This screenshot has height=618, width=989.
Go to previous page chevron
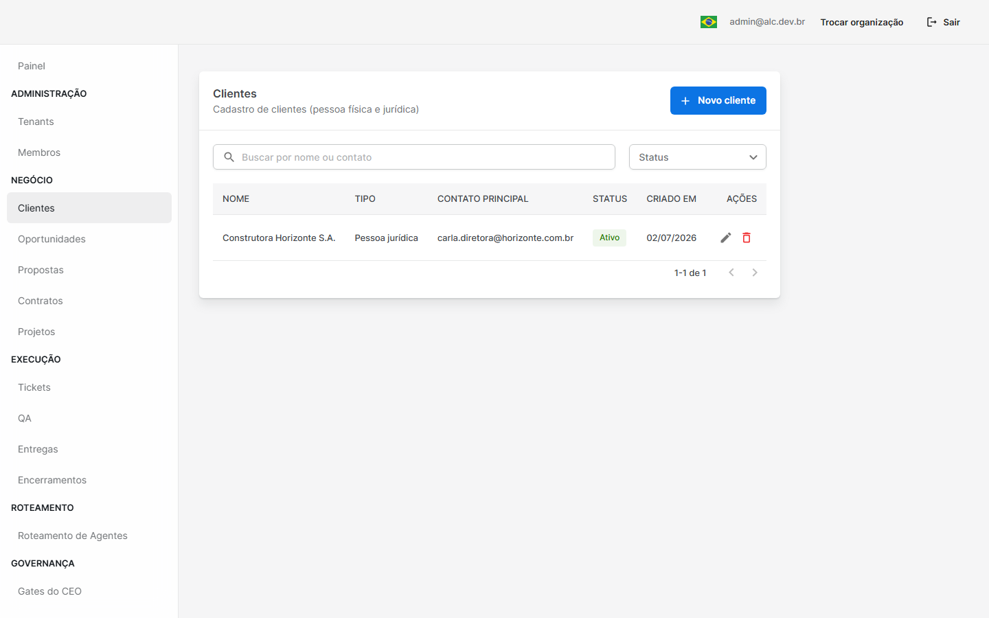tap(731, 273)
